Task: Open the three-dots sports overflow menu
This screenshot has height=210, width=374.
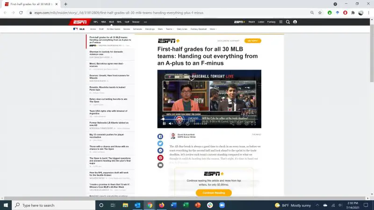Action: click(x=145, y=22)
